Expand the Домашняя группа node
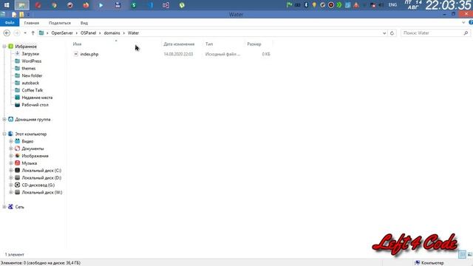 (x=4, y=120)
